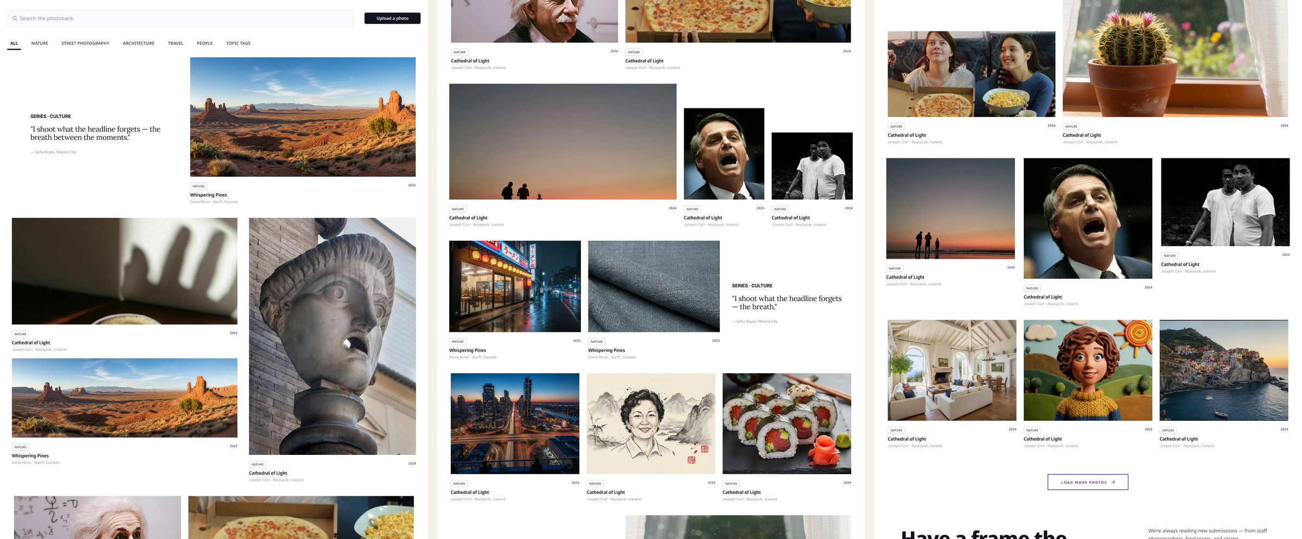Open the bright living room interior photo
Screen dimensions: 1302x539
coord(952,370)
